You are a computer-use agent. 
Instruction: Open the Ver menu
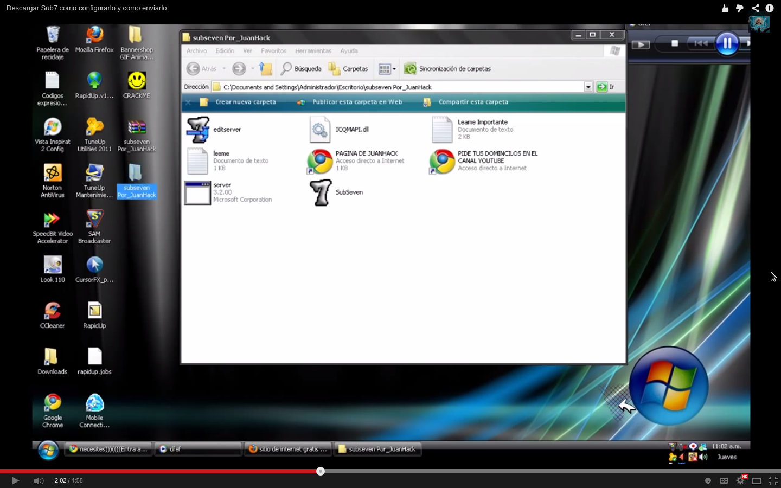click(x=247, y=51)
